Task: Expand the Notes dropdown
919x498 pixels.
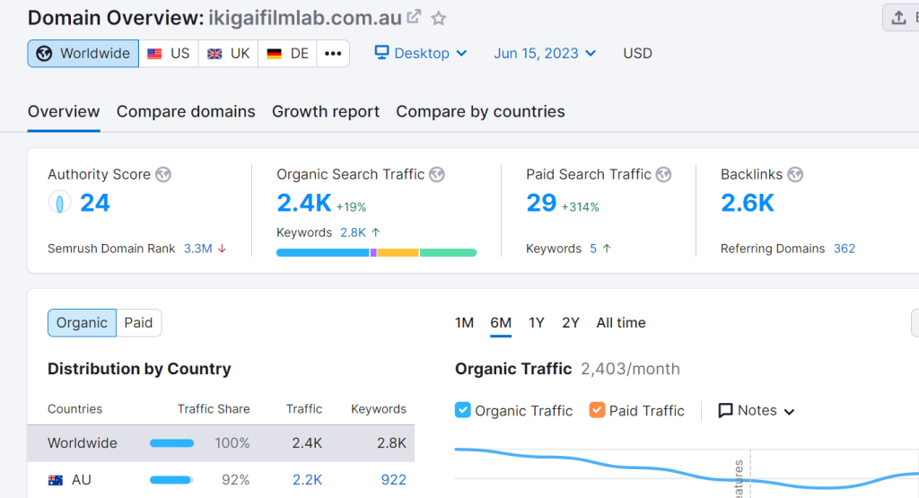Action: coord(757,410)
